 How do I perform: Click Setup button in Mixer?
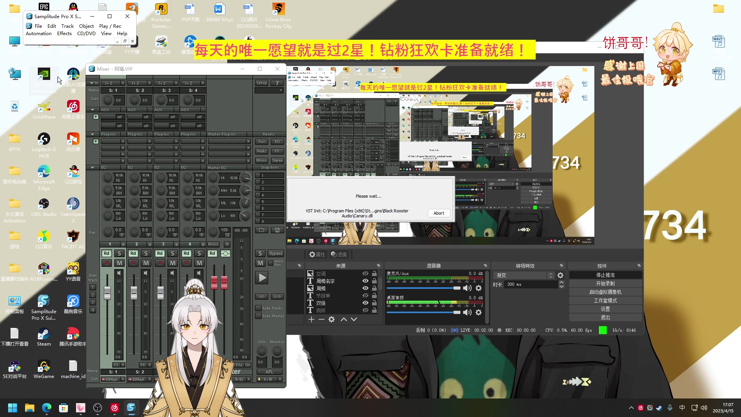tap(262, 83)
